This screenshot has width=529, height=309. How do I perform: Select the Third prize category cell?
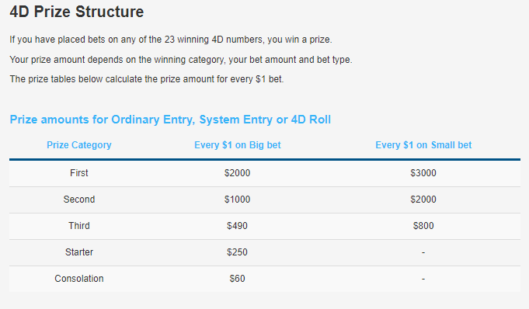(x=79, y=226)
